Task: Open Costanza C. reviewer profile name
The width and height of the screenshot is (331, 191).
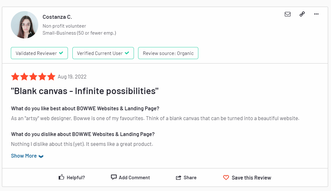Action: click(x=57, y=17)
